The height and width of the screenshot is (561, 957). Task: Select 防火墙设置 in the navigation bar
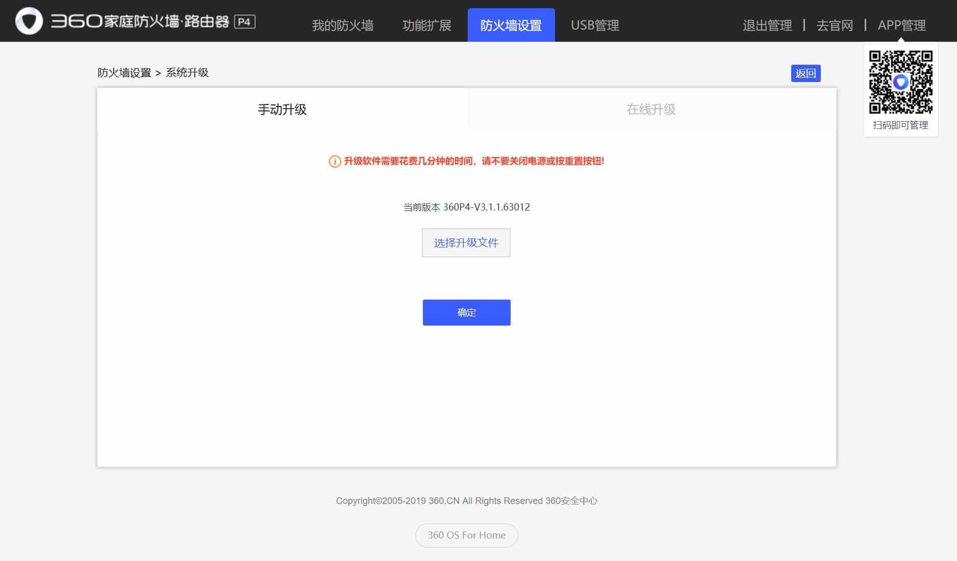(x=511, y=25)
